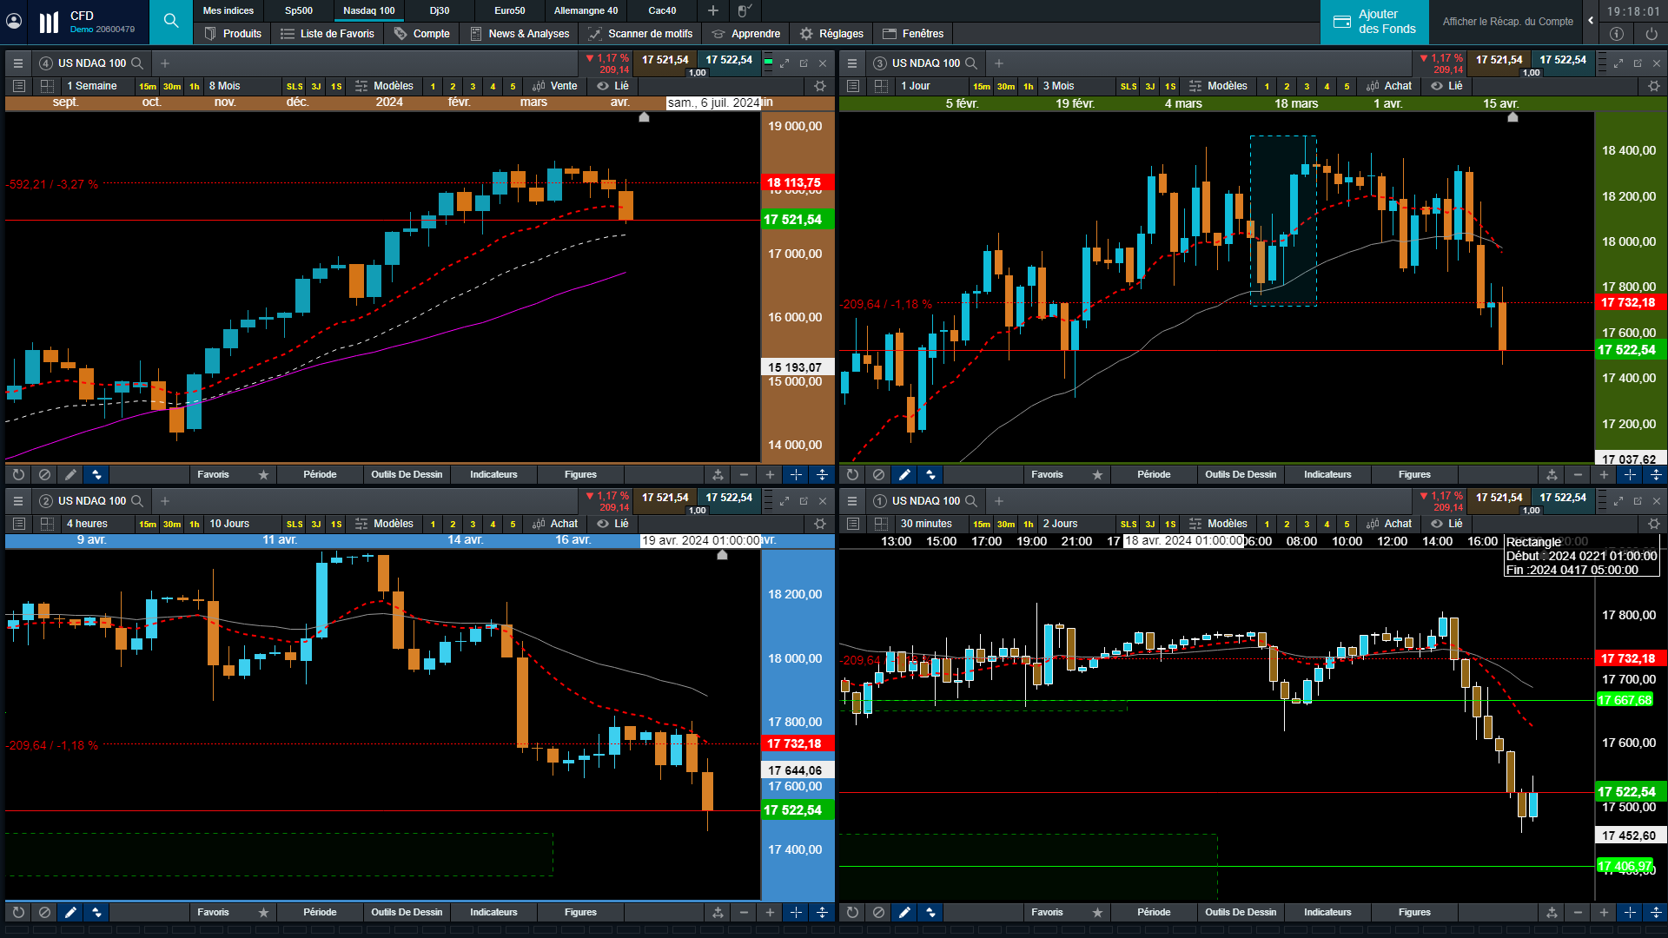Click the reset (circular arrow) icon below the daily chart
This screenshot has height=938, width=1668.
(x=852, y=474)
